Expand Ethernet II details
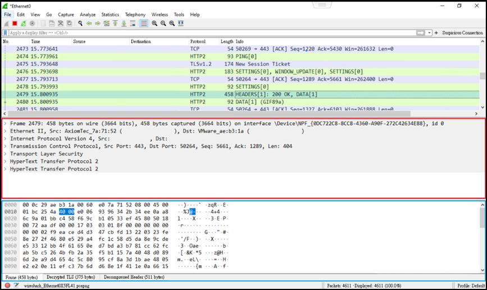This screenshot has height=290, width=487. coord(6,131)
